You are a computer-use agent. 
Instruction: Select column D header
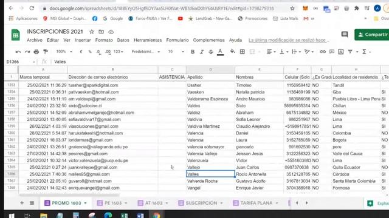point(210,70)
